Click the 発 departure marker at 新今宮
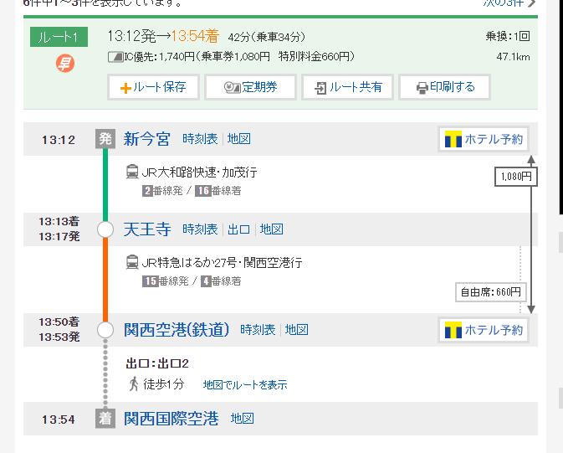This screenshot has height=453, width=563. click(x=105, y=139)
